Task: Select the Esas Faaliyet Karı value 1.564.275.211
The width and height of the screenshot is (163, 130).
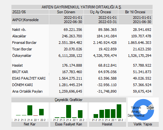Action: coord(70,78)
